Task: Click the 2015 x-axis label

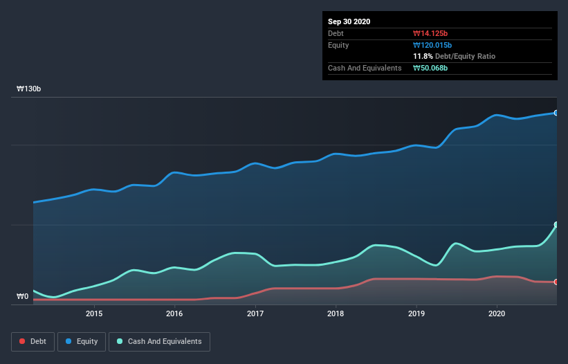Action: [x=94, y=313]
